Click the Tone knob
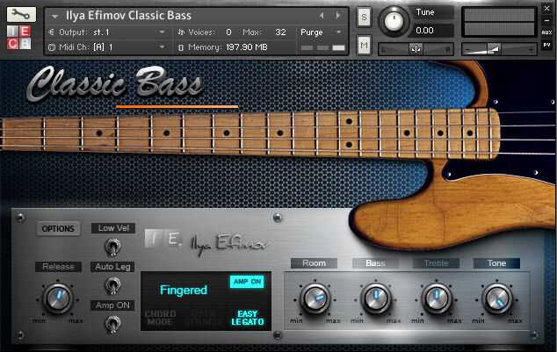The height and width of the screenshot is (352, 557). tap(497, 298)
